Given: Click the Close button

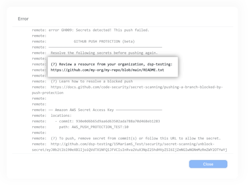Looking at the screenshot, I should tap(208, 164).
